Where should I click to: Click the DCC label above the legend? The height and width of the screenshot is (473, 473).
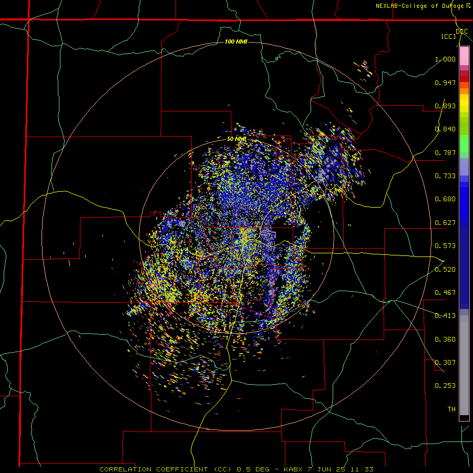pos(462,32)
